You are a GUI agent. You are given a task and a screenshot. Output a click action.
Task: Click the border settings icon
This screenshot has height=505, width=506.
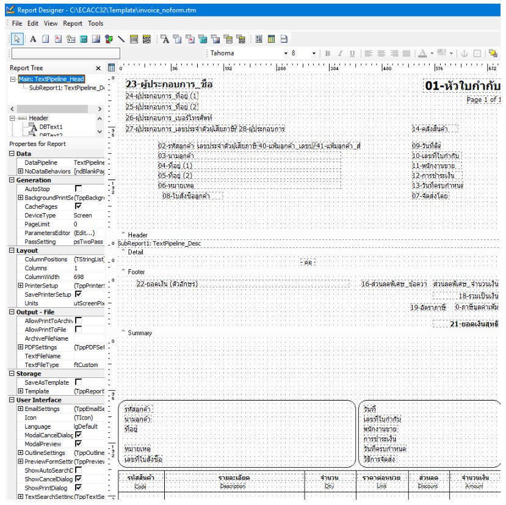click(x=477, y=53)
